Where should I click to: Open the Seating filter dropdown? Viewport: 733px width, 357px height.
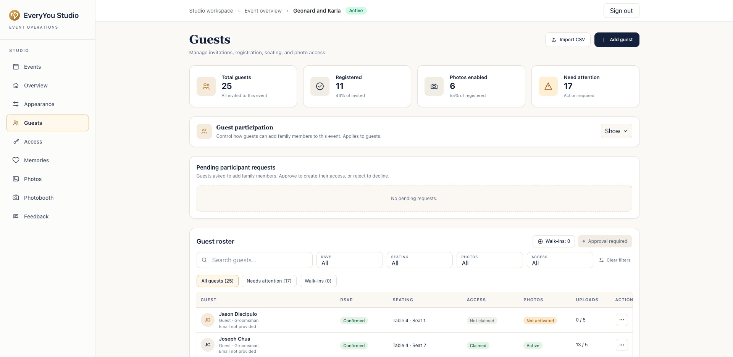click(x=420, y=260)
